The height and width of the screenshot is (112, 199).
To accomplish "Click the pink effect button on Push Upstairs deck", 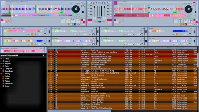I will pyautogui.click(x=115, y=20).
